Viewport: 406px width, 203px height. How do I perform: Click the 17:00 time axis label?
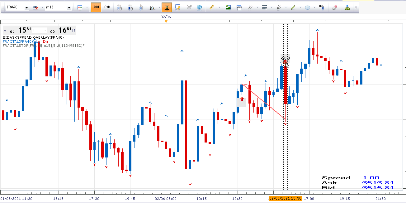tap(309, 199)
